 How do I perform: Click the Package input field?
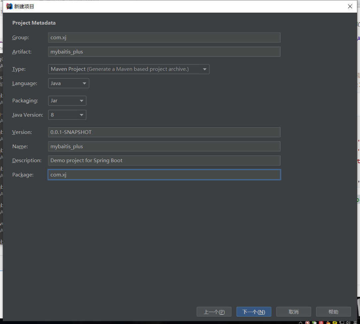click(164, 175)
